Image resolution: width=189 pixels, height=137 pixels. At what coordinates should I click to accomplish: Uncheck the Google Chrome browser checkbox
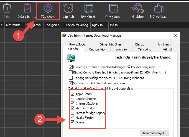click(x=73, y=99)
